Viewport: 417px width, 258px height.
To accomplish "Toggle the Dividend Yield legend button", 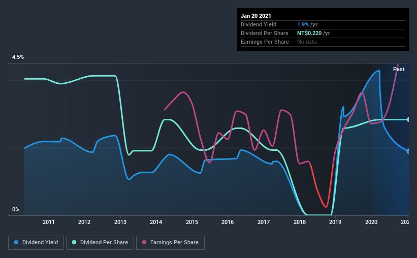I will [36, 243].
